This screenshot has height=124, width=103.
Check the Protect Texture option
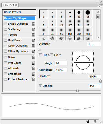pos(6,79)
